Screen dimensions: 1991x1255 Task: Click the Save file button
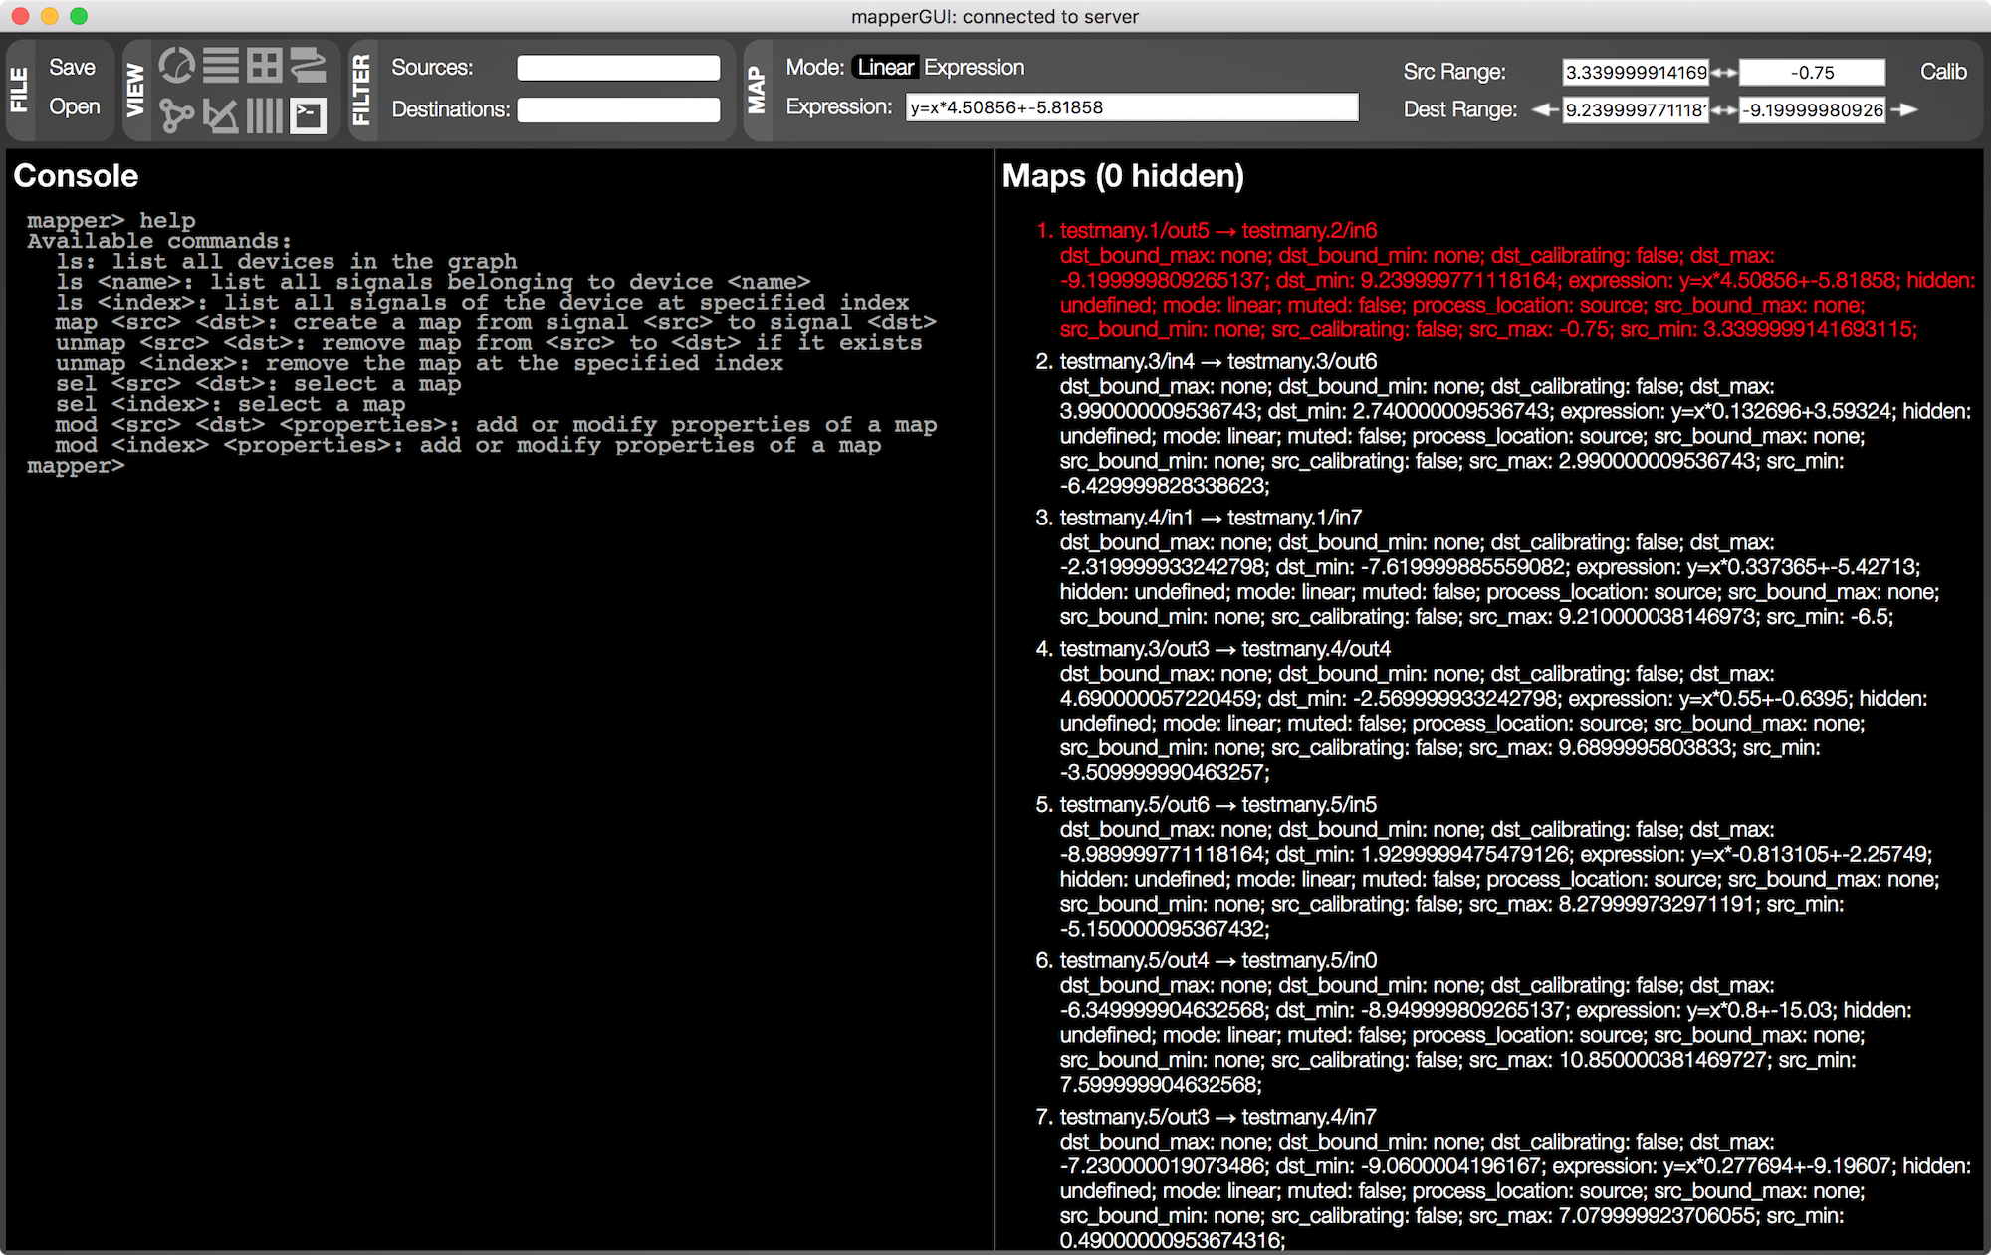click(72, 67)
